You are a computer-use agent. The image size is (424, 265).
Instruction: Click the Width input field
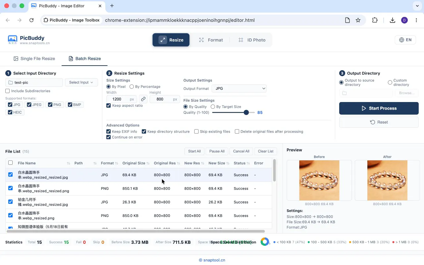(x=121, y=99)
